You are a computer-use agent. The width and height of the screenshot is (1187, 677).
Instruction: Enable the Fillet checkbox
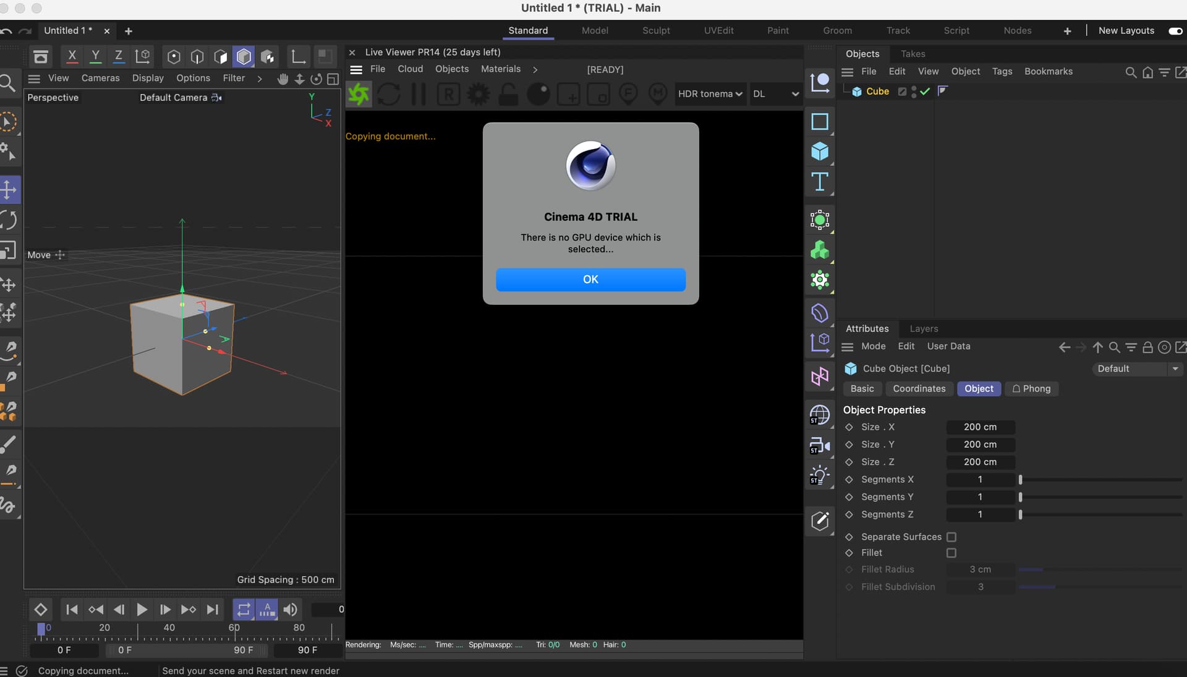point(951,553)
